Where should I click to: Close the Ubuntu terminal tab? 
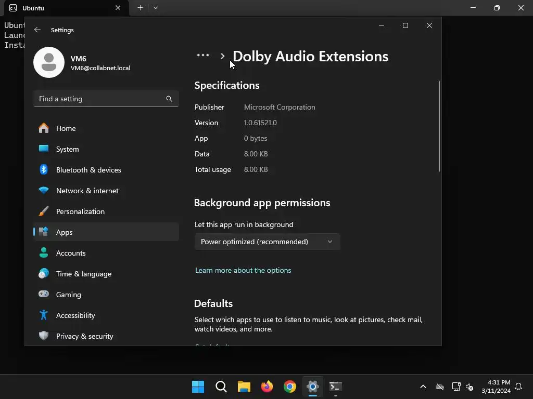[118, 7]
